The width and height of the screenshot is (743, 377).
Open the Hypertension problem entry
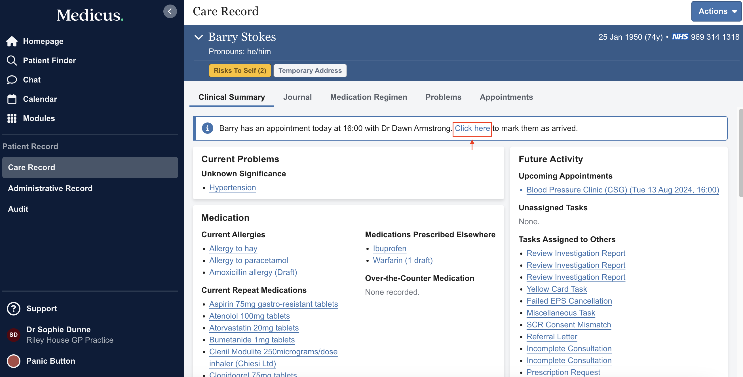tap(233, 187)
